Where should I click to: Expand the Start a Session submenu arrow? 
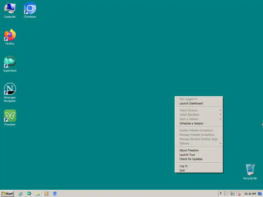[220, 119]
